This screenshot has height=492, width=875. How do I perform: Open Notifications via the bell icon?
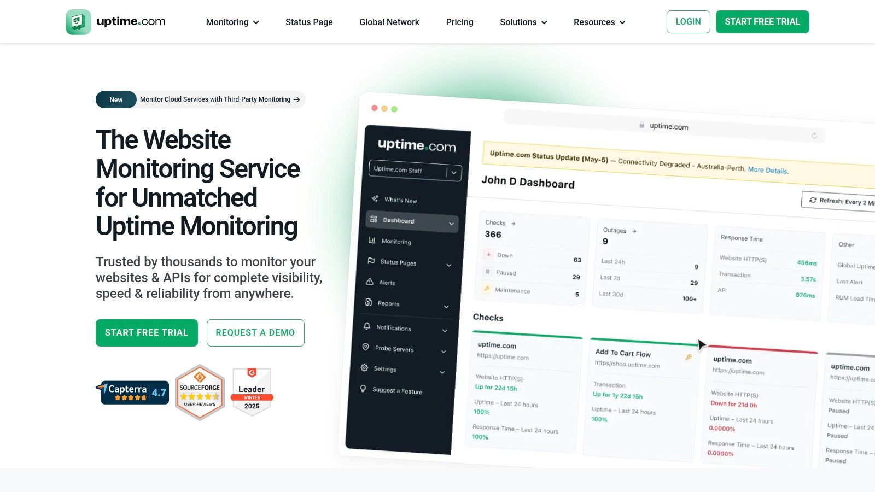pyautogui.click(x=365, y=326)
